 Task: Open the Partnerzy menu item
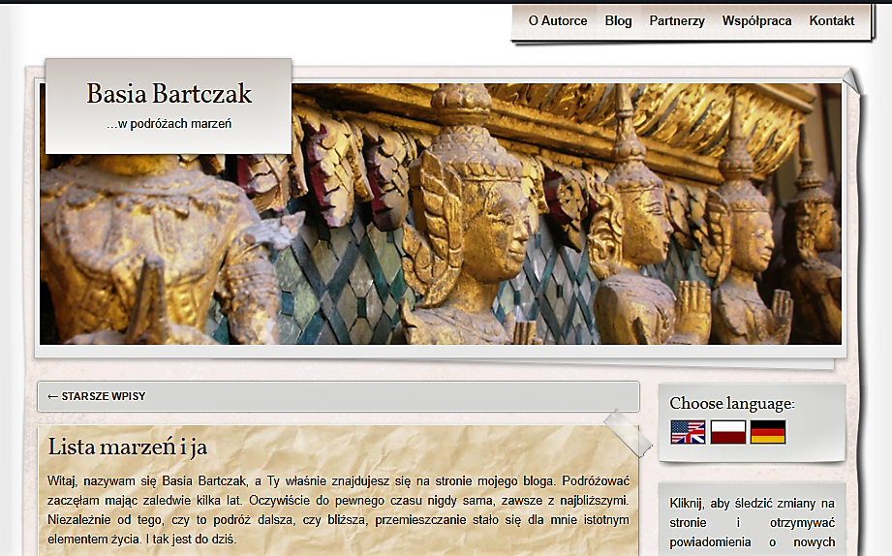click(x=677, y=21)
